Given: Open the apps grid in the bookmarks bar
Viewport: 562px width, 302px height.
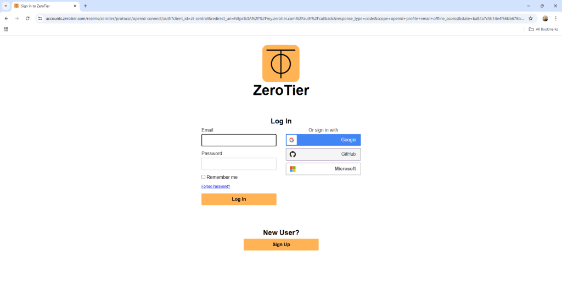Looking at the screenshot, I should [6, 29].
